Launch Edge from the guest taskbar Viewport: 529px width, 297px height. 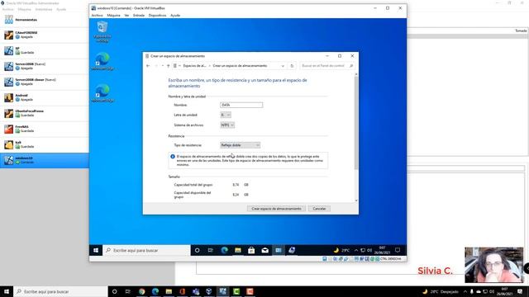pyautogui.click(x=224, y=250)
